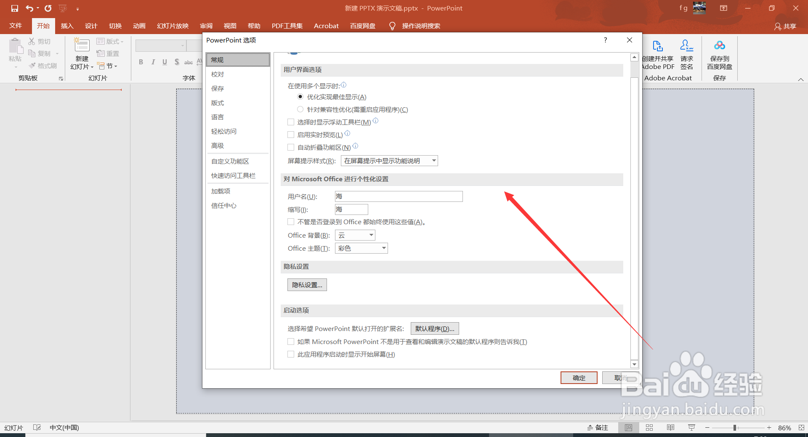808x437 pixels.
Task: Open the Notes pane in the status bar
Action: coord(598,427)
